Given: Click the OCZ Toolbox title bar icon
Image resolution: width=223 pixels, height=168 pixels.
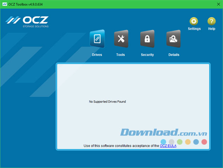Looking at the screenshot, I should (x=4, y=4).
